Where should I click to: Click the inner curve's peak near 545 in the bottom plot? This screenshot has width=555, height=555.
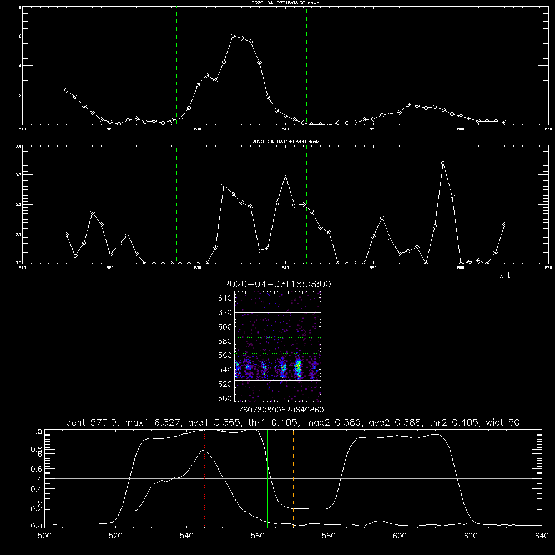[x=204, y=450]
